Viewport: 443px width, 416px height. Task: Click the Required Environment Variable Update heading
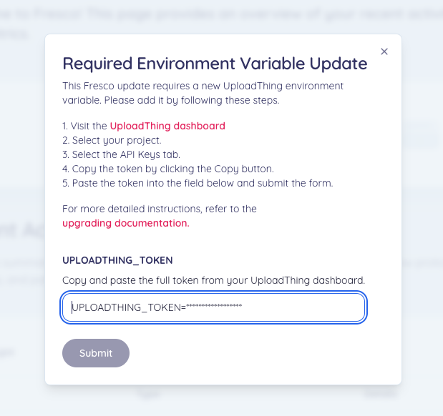215,64
